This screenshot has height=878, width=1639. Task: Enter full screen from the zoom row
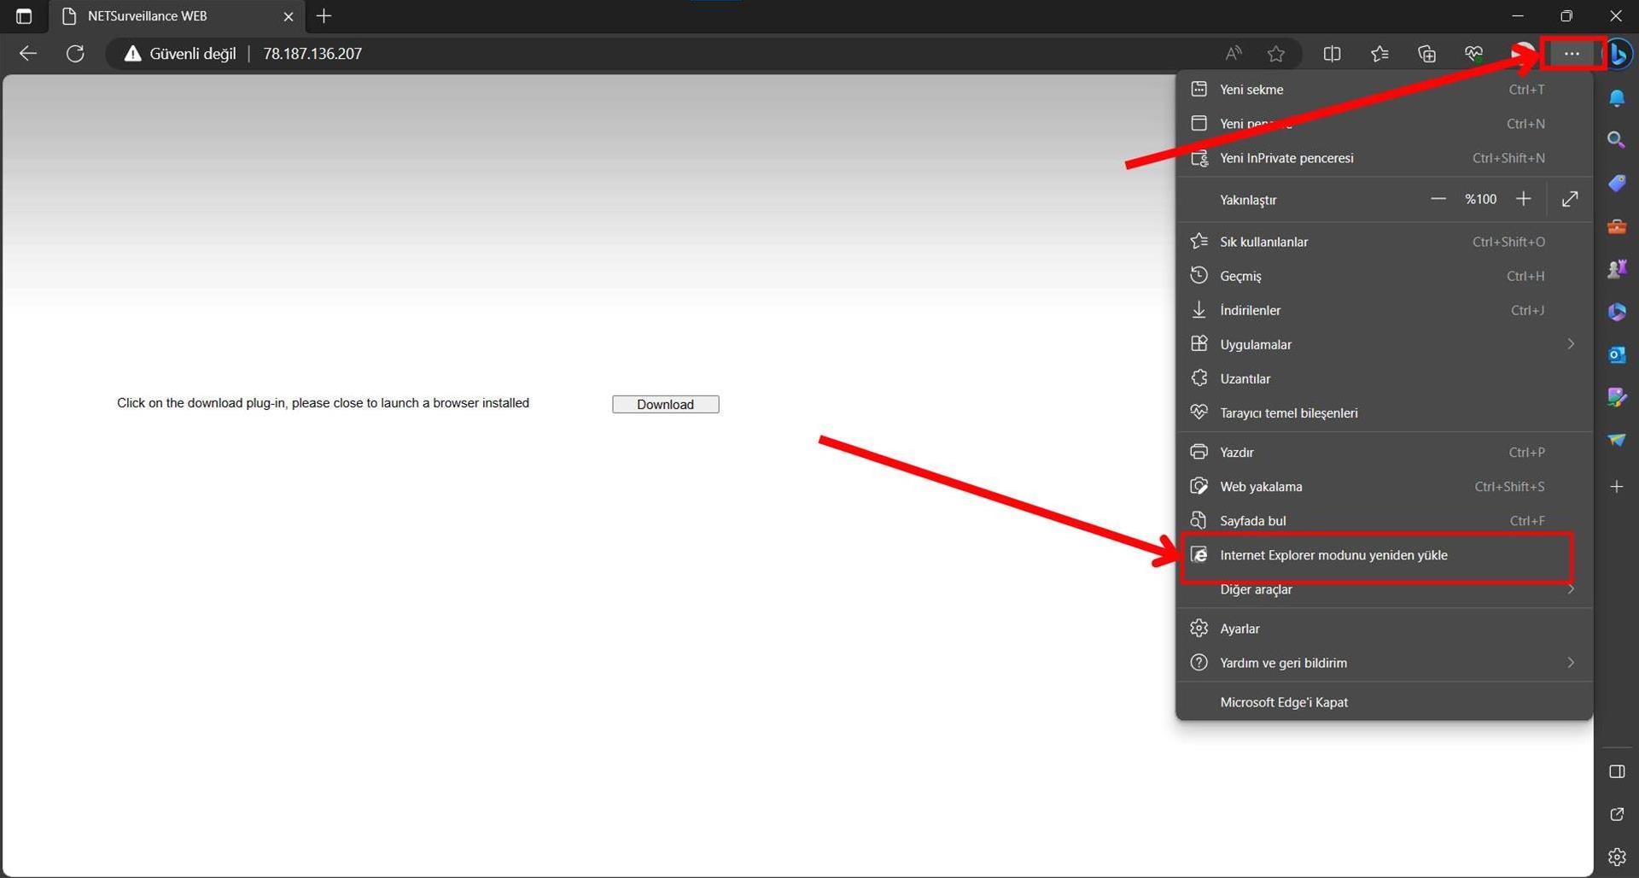click(x=1570, y=199)
